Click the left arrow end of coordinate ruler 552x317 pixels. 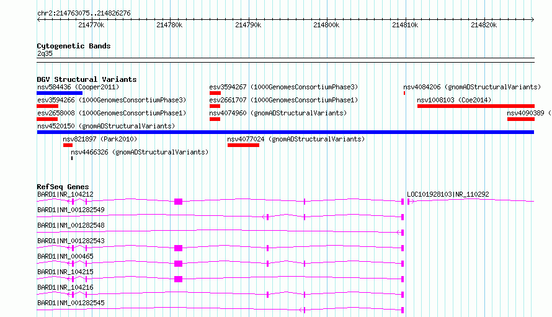pyautogui.click(x=38, y=19)
